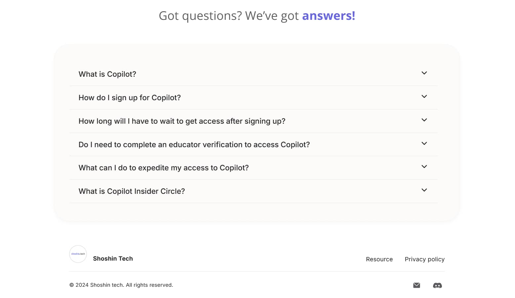This screenshot has height=298, width=515.
Task: Open "How do I sign up for Copilot?"
Action: [x=130, y=98]
